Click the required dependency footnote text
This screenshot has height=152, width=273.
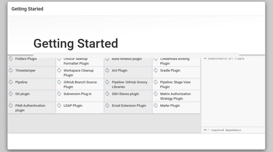(222, 130)
